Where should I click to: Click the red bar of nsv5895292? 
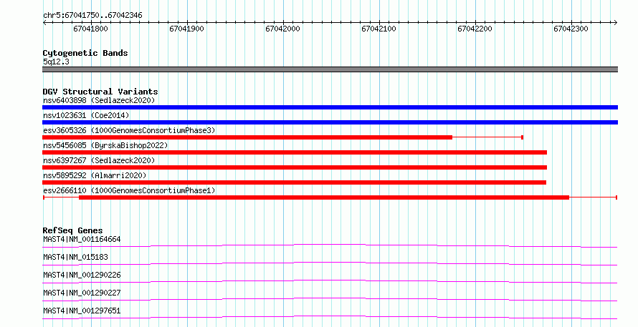coord(294,182)
